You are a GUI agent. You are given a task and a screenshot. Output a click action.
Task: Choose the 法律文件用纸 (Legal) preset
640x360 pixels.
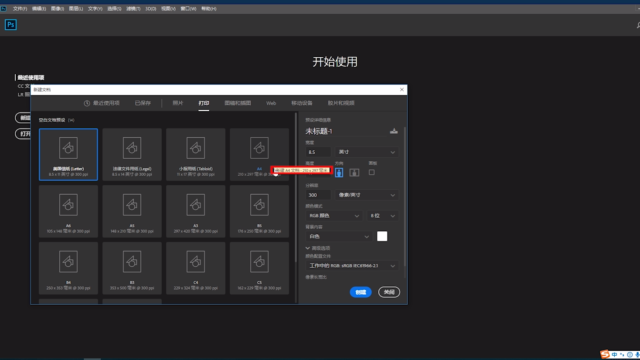pyautogui.click(x=132, y=154)
